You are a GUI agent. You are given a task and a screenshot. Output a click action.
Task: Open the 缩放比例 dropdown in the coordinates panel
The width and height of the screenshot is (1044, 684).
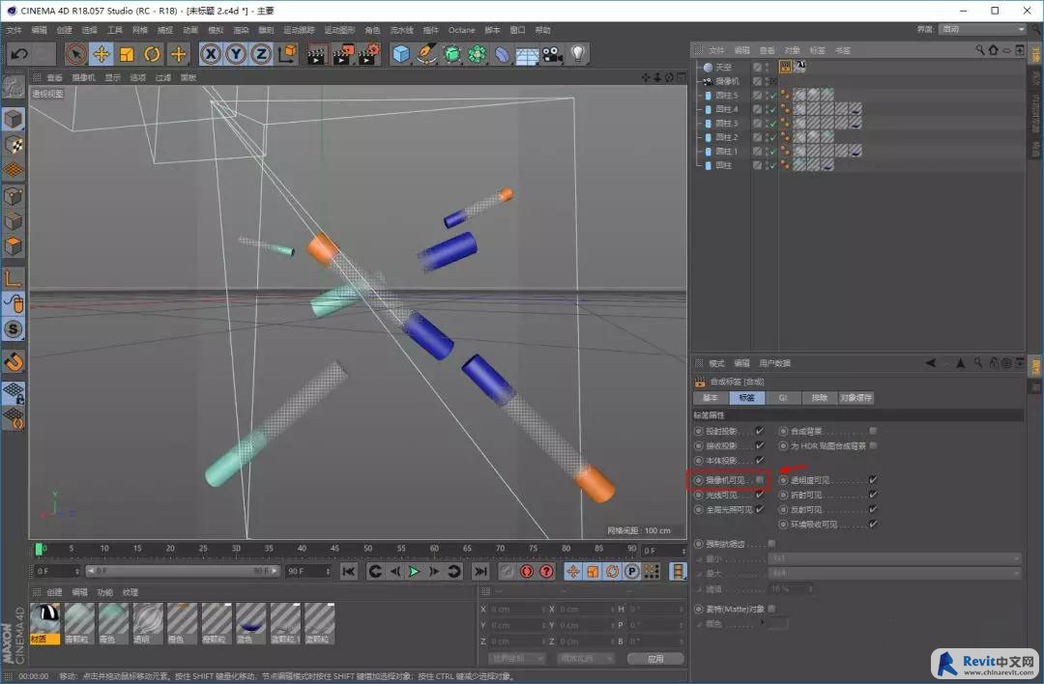click(x=585, y=658)
